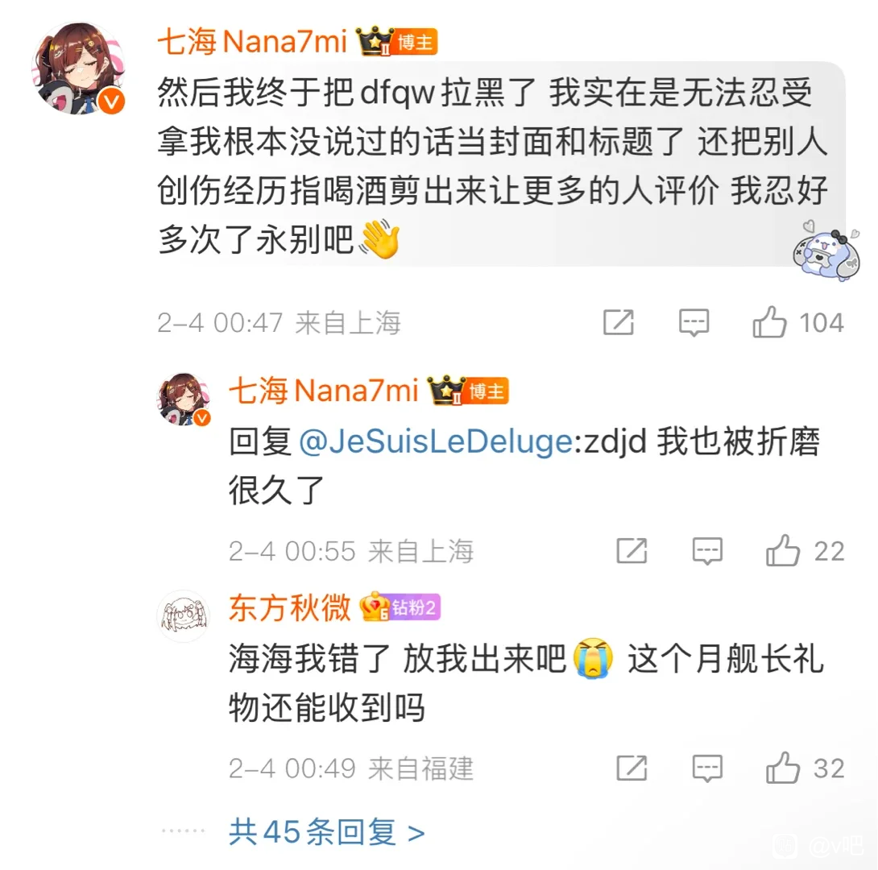Open 七海Nana7mi profile from top username
The height and width of the screenshot is (870, 878).
point(252,42)
